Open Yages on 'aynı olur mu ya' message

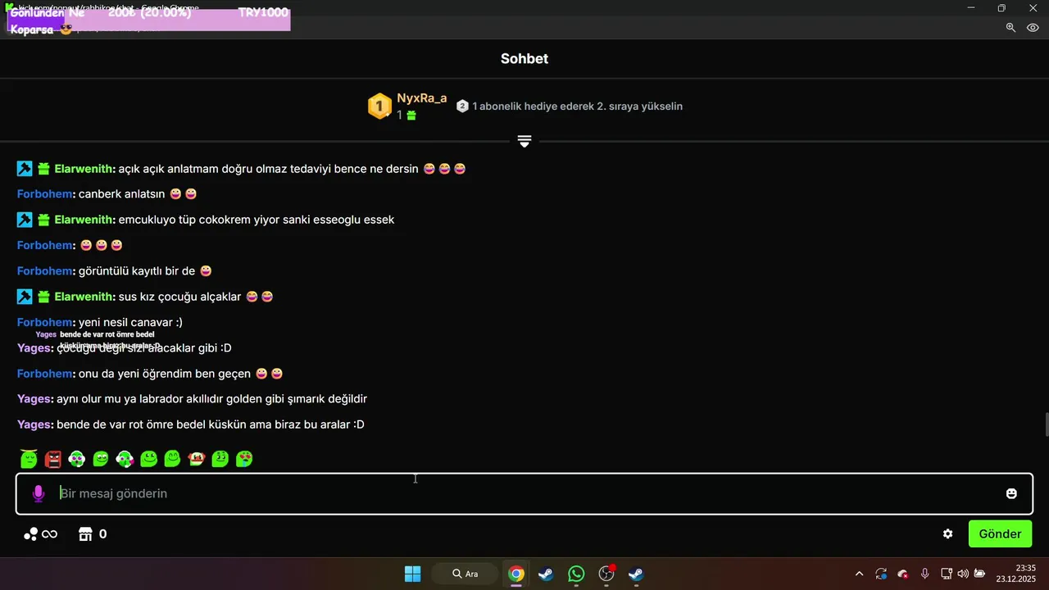pyautogui.click(x=35, y=399)
